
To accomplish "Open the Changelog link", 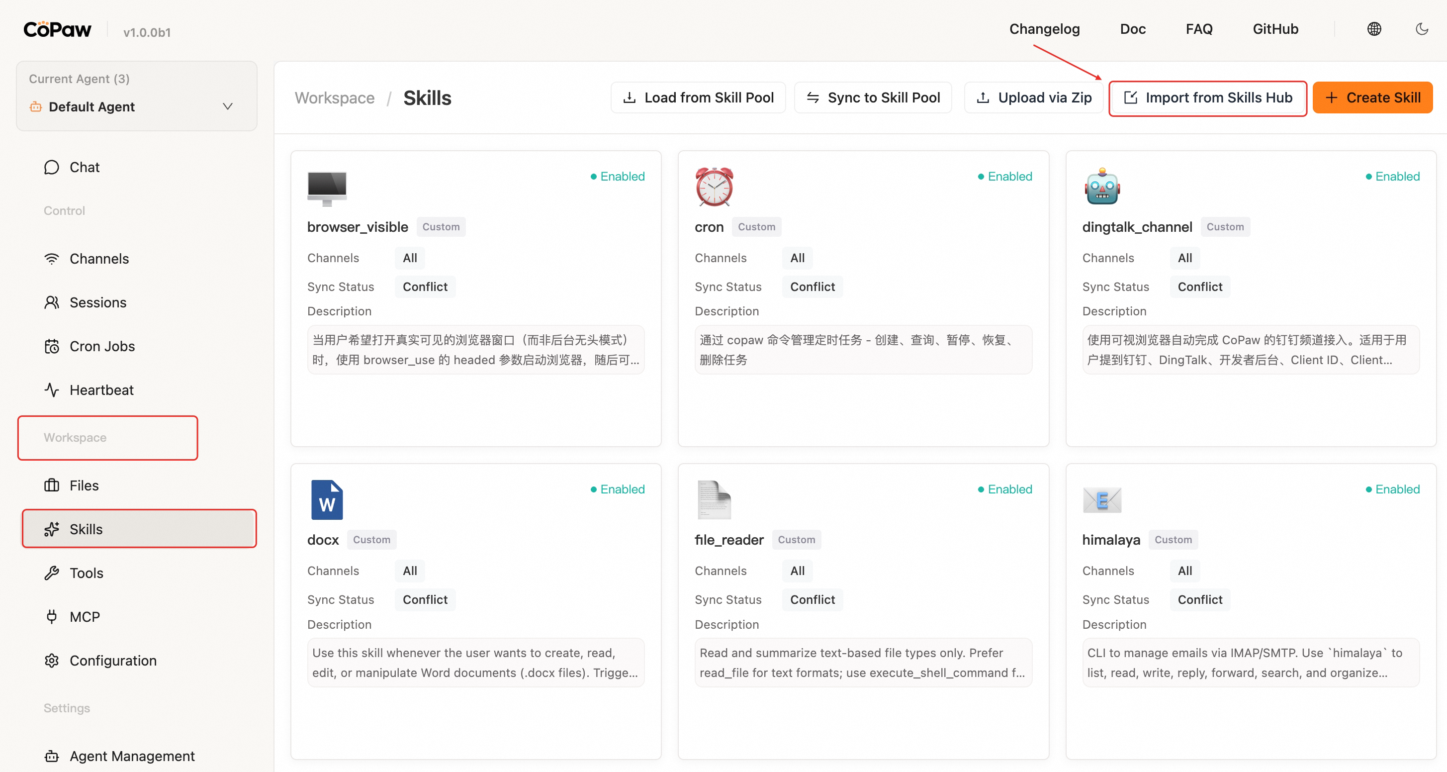I will click(1044, 29).
